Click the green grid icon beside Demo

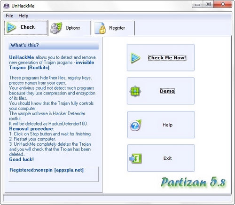coord(135,91)
